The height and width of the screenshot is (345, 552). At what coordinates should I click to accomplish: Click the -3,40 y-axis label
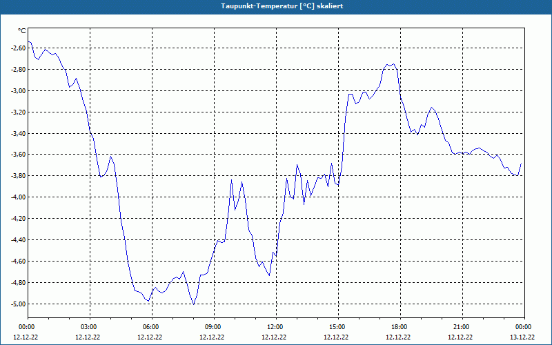[19, 133]
